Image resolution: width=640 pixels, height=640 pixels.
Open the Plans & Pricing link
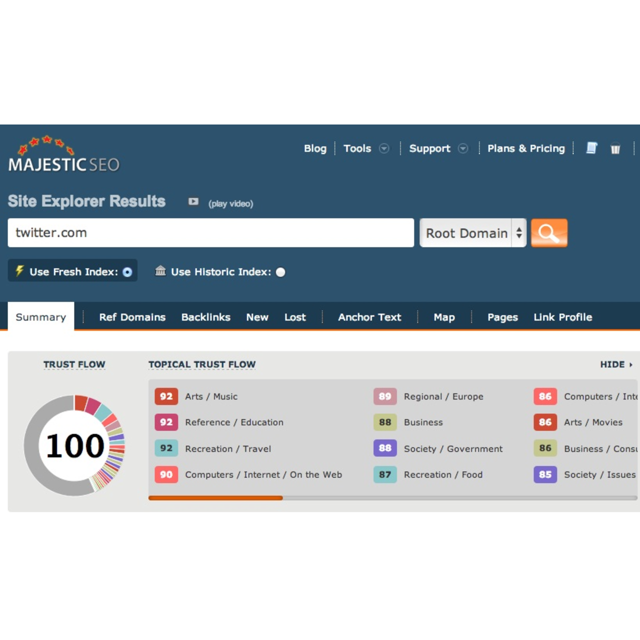point(526,148)
